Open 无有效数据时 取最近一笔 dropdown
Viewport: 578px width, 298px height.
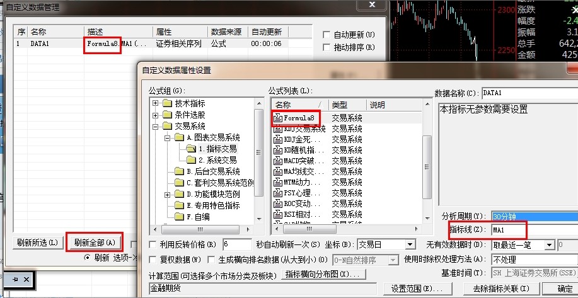(x=550, y=244)
